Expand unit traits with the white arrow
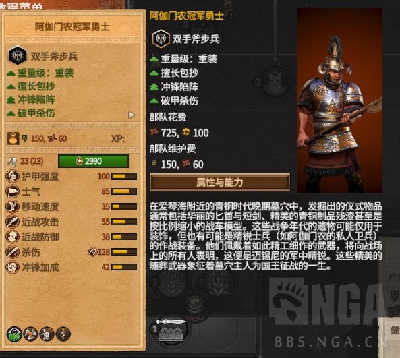 (x=132, y=115)
